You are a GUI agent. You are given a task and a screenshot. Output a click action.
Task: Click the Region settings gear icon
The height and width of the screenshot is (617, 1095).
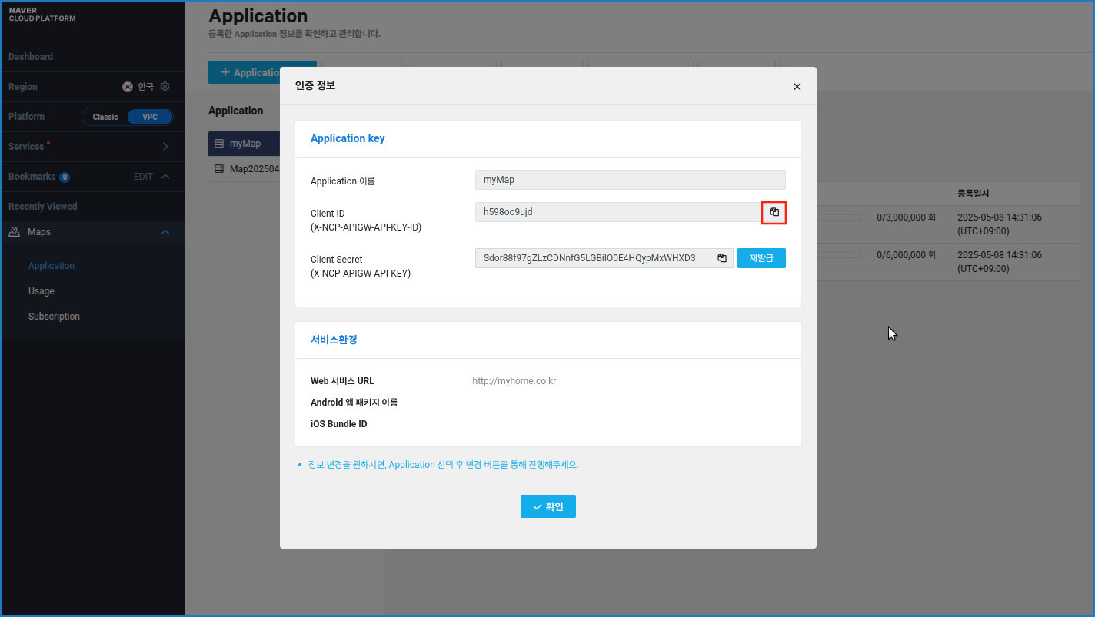[x=165, y=87]
